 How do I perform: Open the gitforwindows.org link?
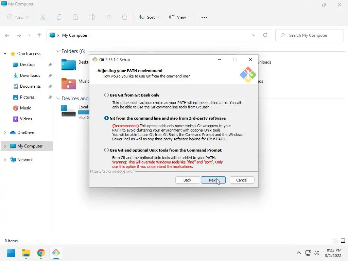click(x=112, y=171)
